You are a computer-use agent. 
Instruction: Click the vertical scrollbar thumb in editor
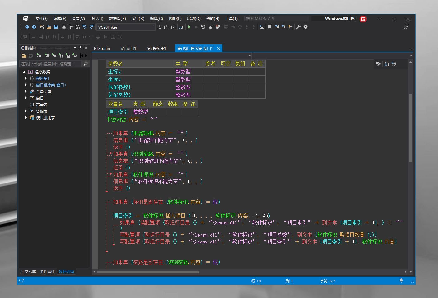(411, 128)
